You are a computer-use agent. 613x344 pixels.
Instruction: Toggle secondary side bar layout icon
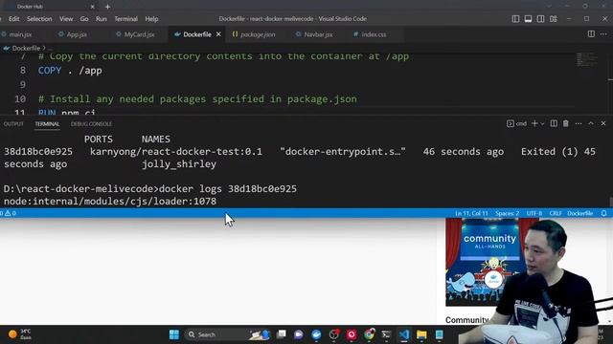[x=540, y=19]
